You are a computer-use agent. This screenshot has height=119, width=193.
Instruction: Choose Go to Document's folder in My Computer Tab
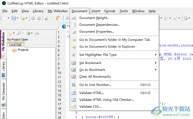pos(114,40)
